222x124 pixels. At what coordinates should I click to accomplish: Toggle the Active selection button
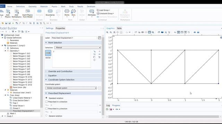click(x=48, y=53)
